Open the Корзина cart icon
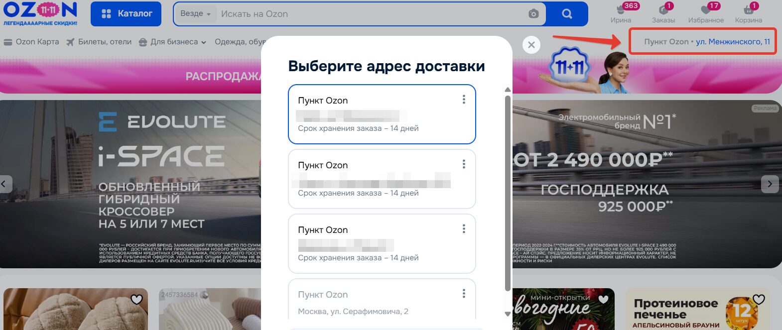This screenshot has width=782, height=330. pos(749,13)
